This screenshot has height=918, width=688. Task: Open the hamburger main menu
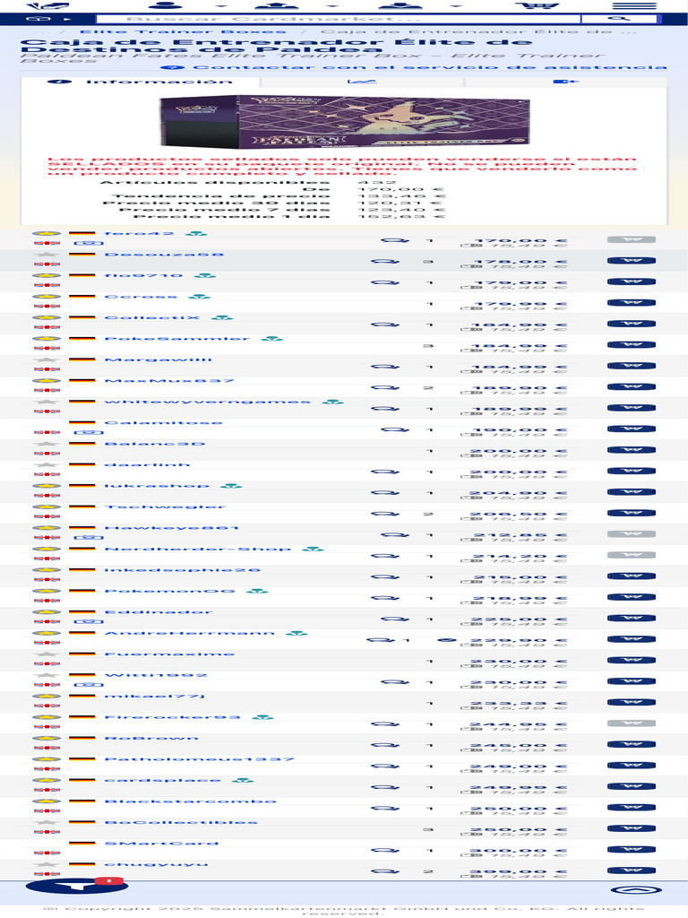(634, 6)
